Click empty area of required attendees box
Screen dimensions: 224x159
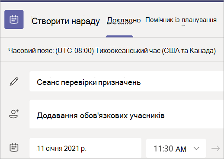pyautogui.click(x=194, y=114)
